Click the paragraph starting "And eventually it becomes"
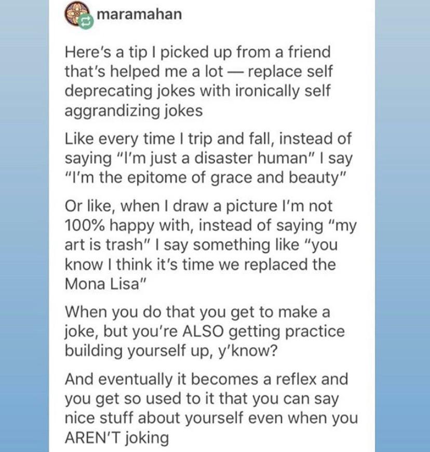 (211, 408)
